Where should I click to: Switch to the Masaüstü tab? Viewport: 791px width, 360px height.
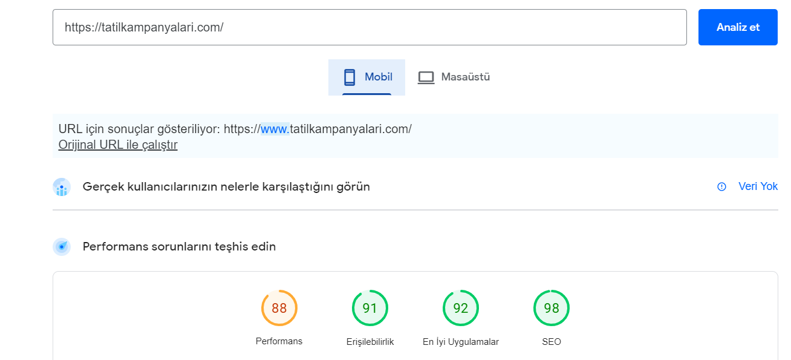454,77
